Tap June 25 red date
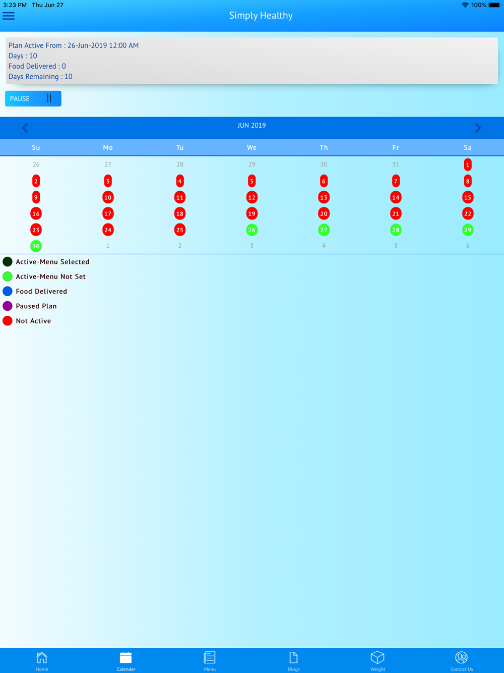Image resolution: width=504 pixels, height=673 pixels. [x=180, y=230]
